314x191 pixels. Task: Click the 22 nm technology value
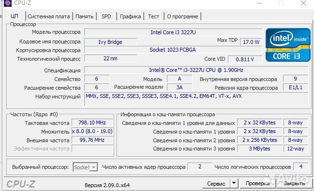[x=110, y=59]
